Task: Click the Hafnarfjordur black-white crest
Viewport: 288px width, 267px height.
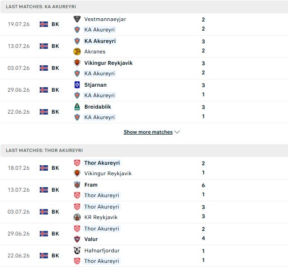Action: [77, 251]
